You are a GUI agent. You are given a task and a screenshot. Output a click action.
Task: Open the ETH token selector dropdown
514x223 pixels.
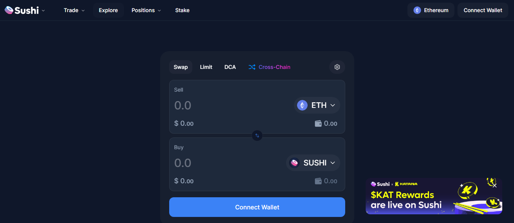coord(317,105)
